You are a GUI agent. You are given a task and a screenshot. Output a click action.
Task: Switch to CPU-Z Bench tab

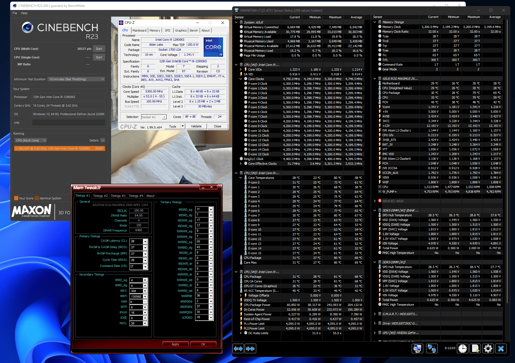194,30
